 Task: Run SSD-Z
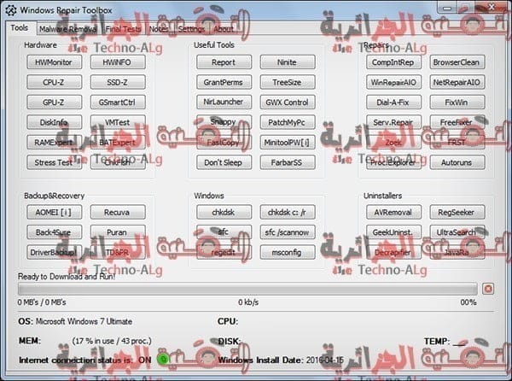[118, 82]
